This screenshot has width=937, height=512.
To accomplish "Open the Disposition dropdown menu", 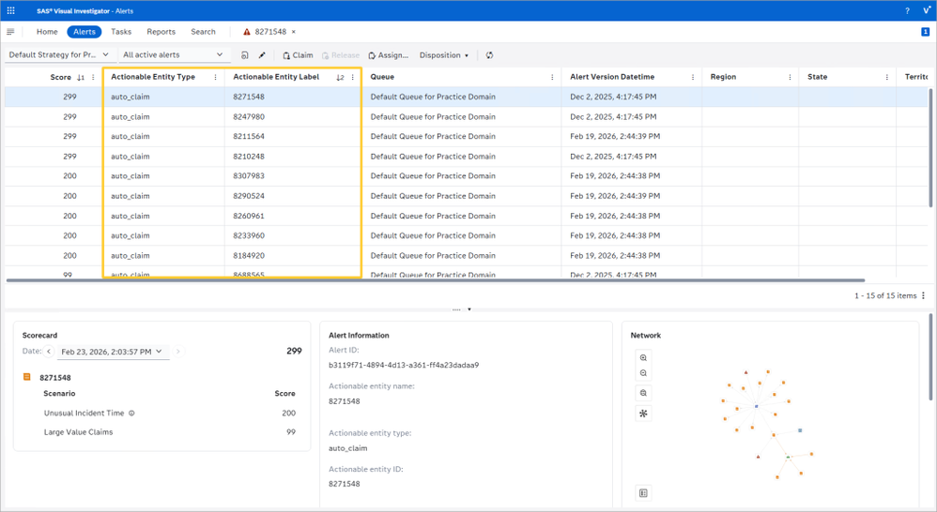I will tap(444, 55).
